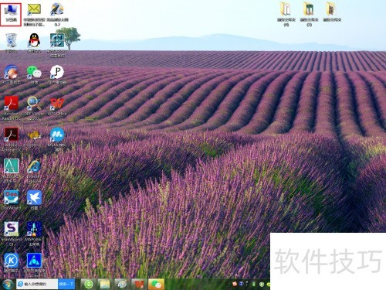Select the yellow envelope mail shortcut

click(x=34, y=15)
